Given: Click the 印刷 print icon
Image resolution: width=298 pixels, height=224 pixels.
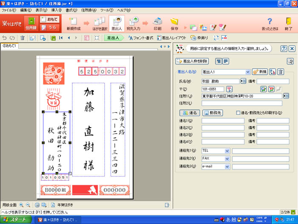Looking at the screenshot, I should click(157, 24).
